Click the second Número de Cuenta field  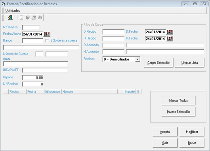click(57, 54)
